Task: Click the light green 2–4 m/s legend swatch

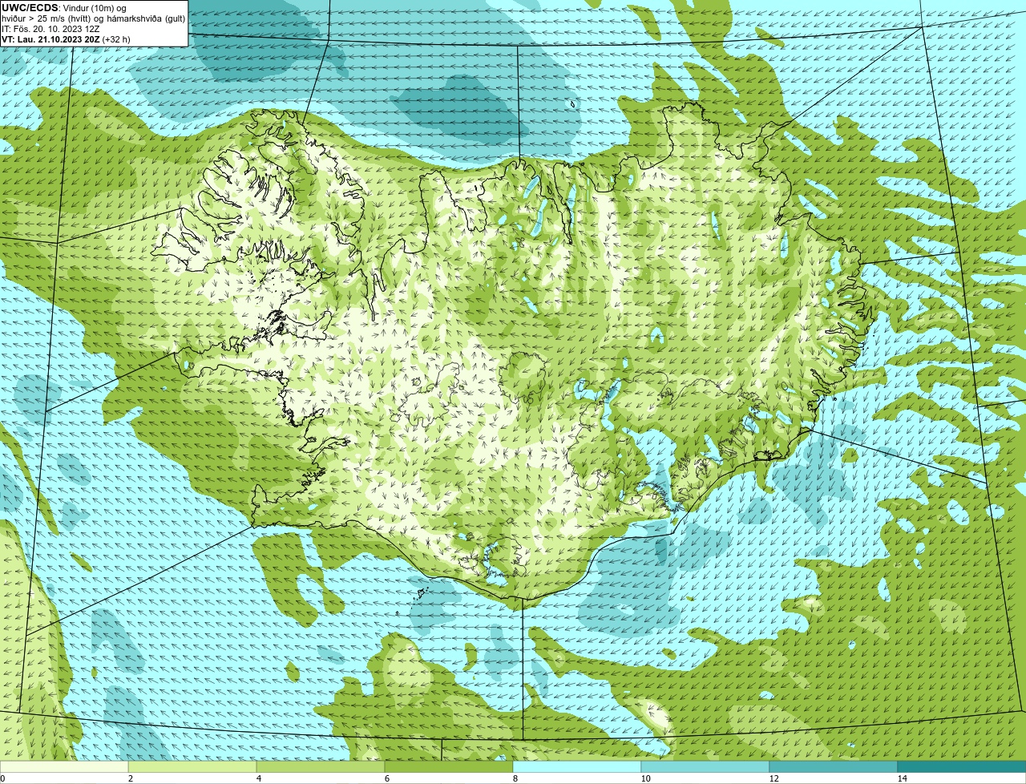Action: click(x=192, y=766)
